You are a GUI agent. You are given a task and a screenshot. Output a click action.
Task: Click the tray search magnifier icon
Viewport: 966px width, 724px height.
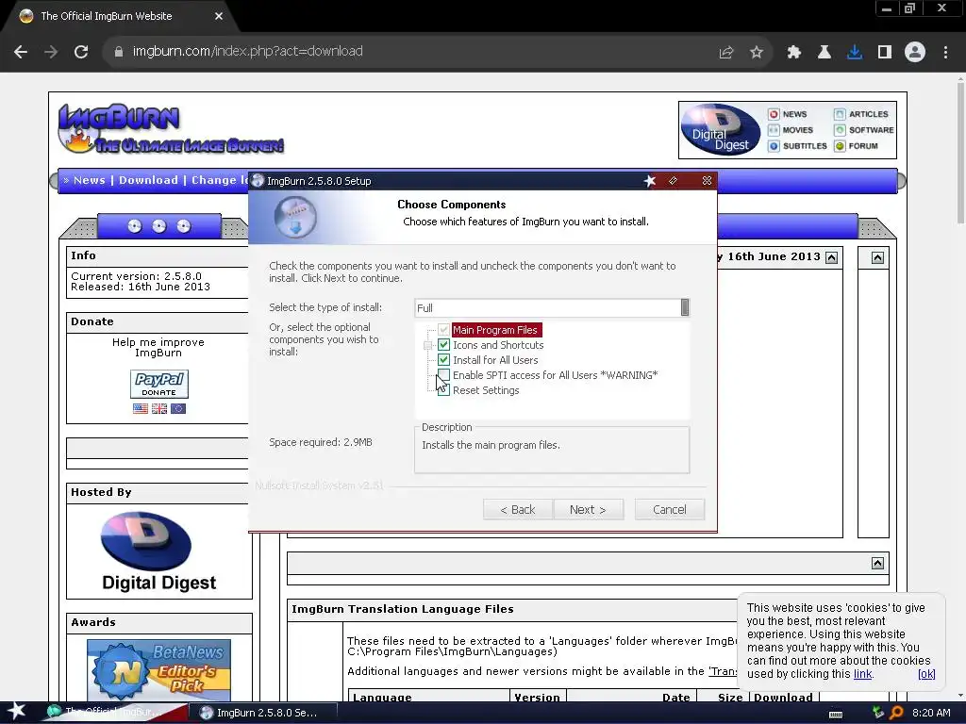pyautogui.click(x=896, y=713)
